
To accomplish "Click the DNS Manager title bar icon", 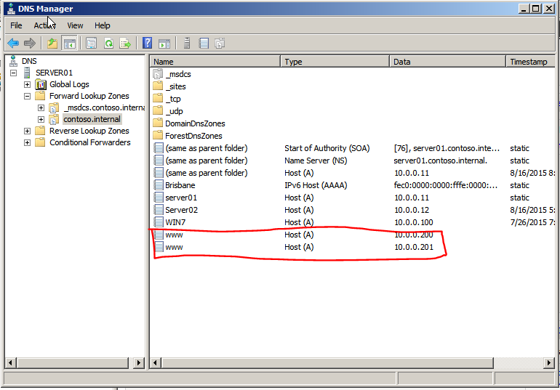I will coord(12,9).
